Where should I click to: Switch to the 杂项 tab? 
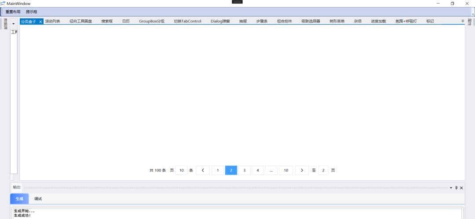point(358,21)
